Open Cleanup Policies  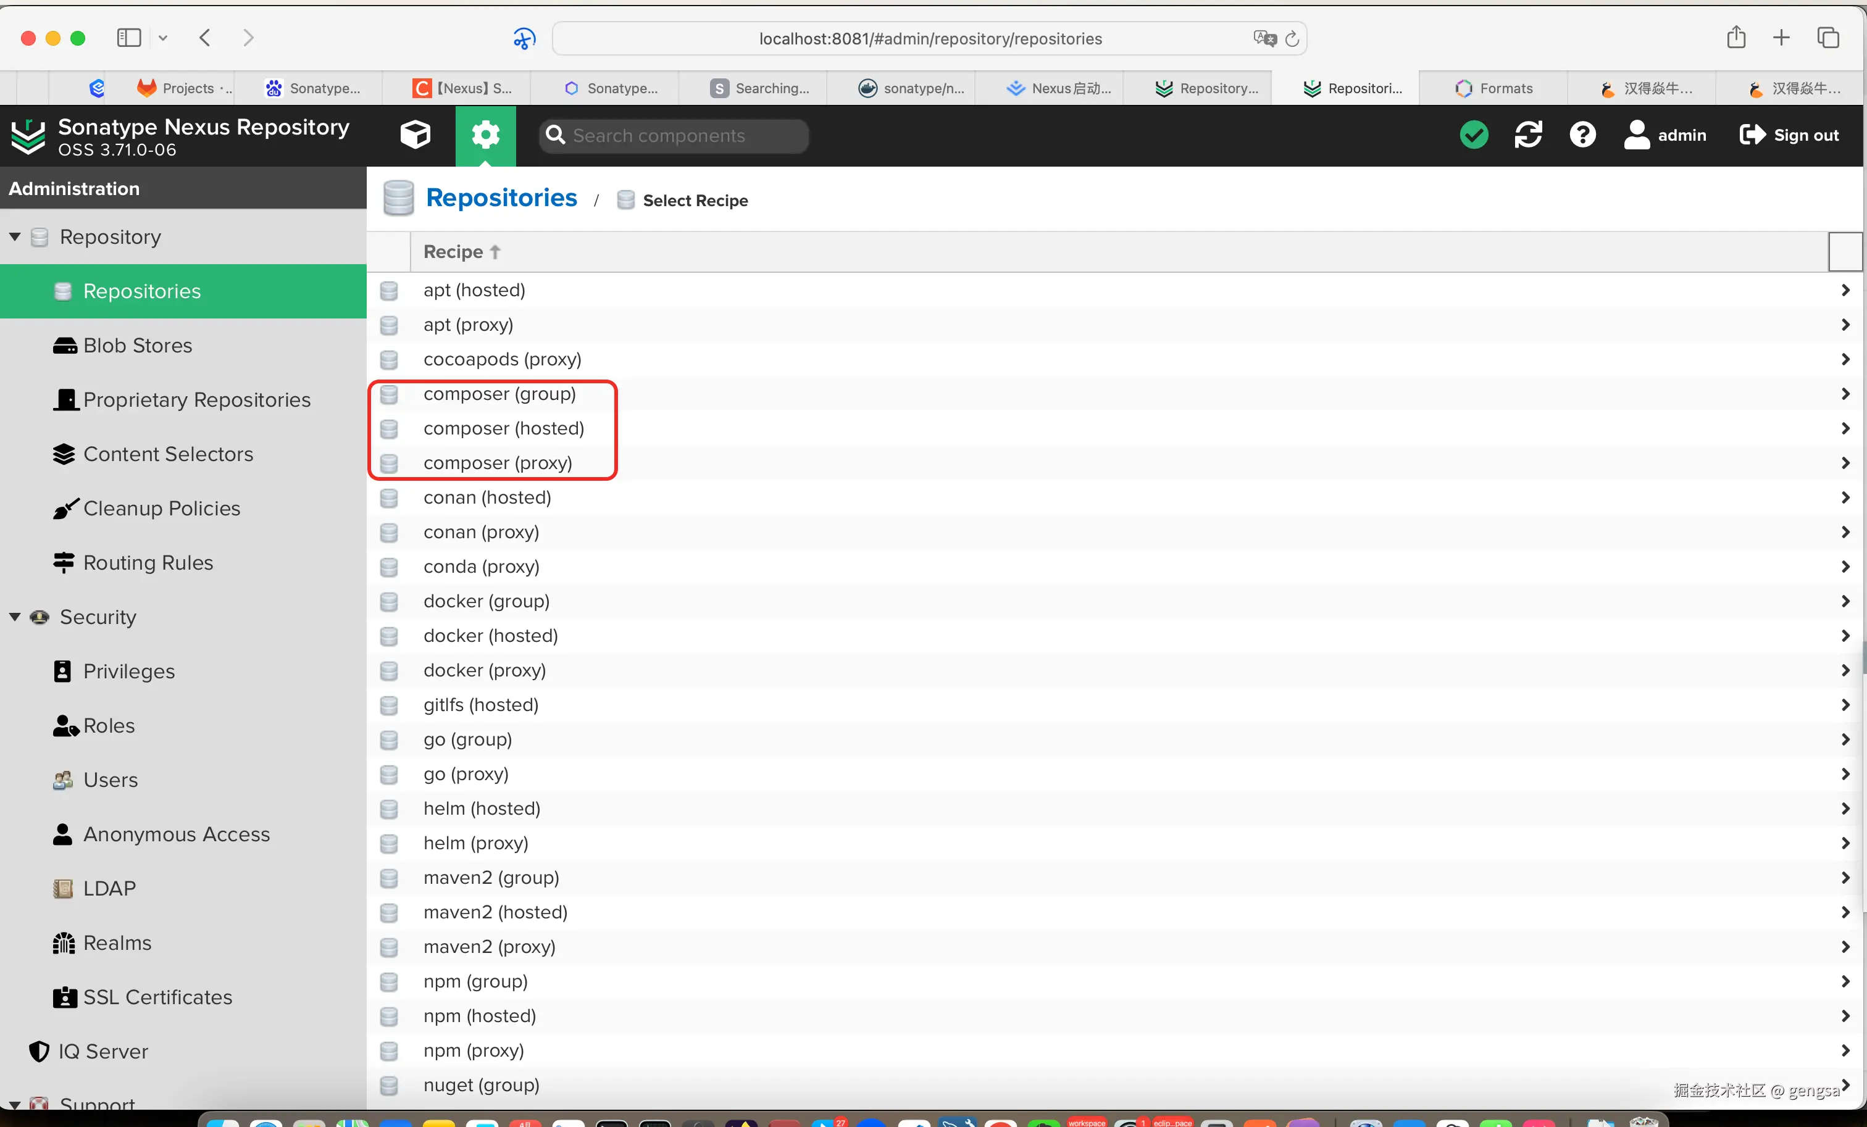tap(183, 508)
